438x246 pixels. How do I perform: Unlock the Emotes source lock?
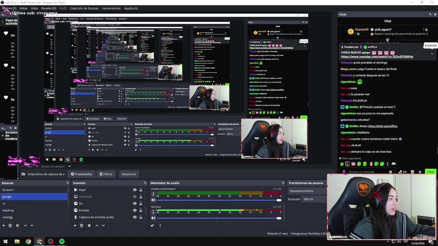(140, 210)
